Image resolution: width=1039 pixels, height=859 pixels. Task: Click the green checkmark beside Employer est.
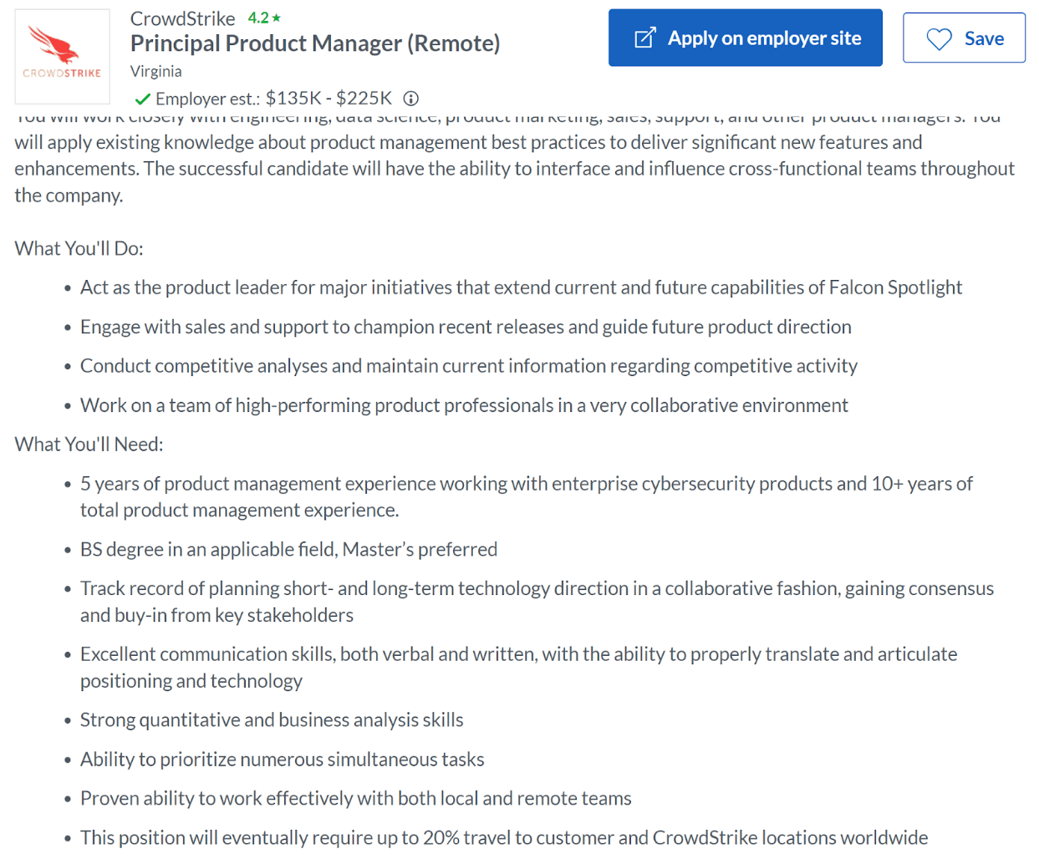[x=144, y=98]
